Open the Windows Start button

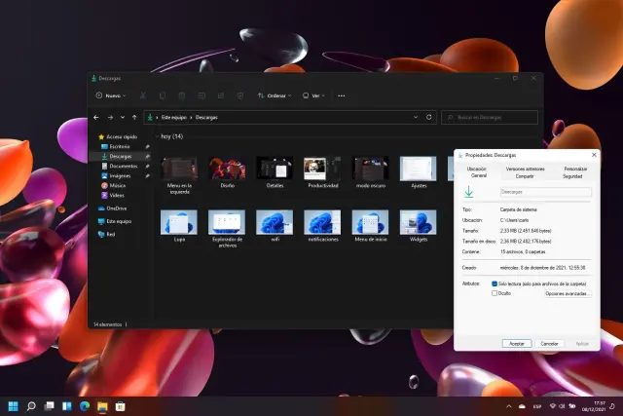pyautogui.click(x=14, y=405)
